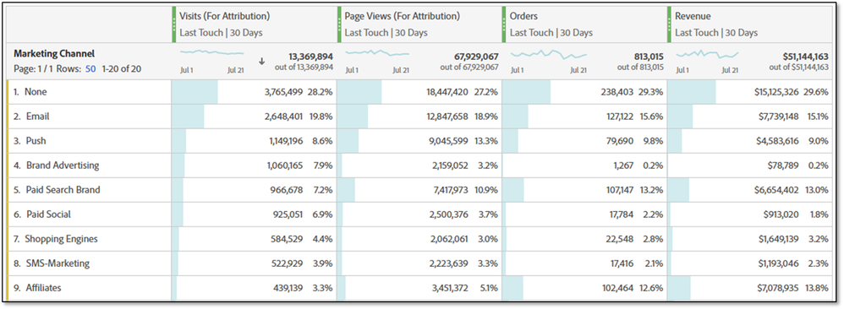Open the Rows 50 setting link
The height and width of the screenshot is (309, 844).
(90, 68)
